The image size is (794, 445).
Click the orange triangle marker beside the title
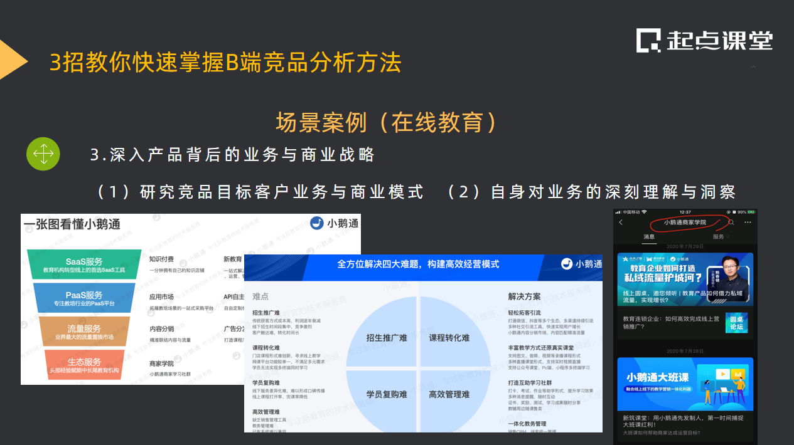[13, 60]
